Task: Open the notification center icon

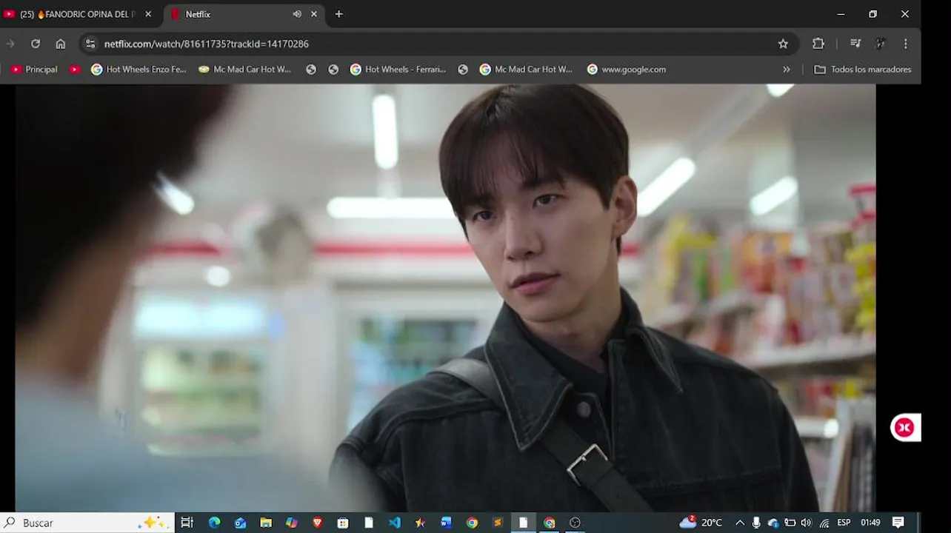Action: [898, 523]
